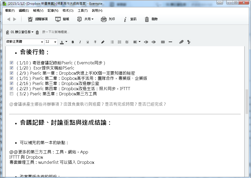Screen dimensions: 251x178
Task: Uncheck the (2/16) 第三章 Dropbox改造辦公室 task
Action: click(x=11, y=83)
